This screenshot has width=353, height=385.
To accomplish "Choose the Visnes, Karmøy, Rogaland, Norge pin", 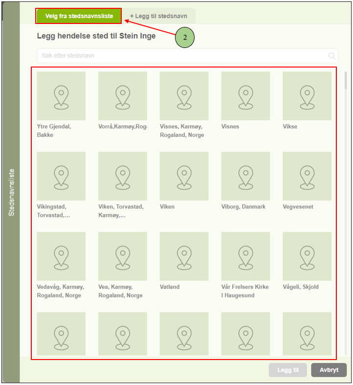I will tap(184, 96).
